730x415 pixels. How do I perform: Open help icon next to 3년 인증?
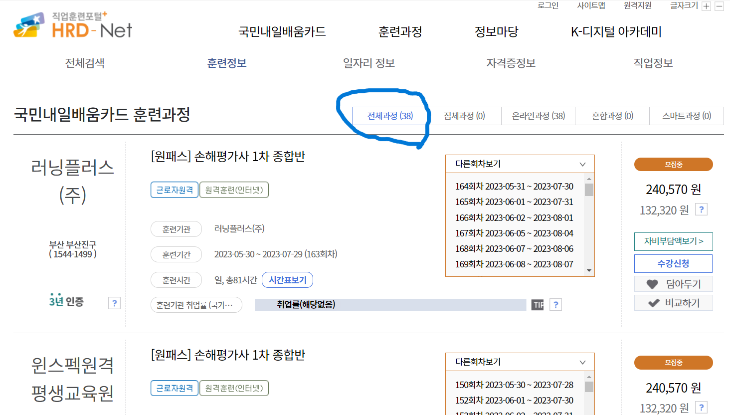115,303
